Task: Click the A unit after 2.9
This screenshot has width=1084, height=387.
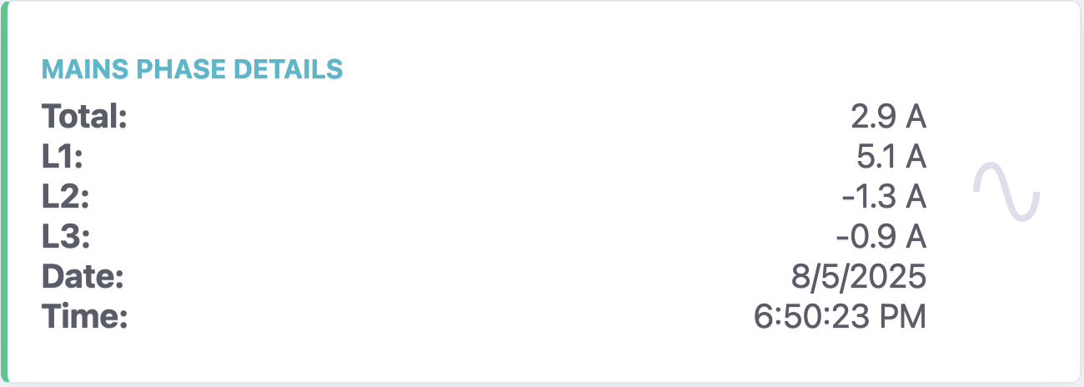Action: click(x=916, y=117)
